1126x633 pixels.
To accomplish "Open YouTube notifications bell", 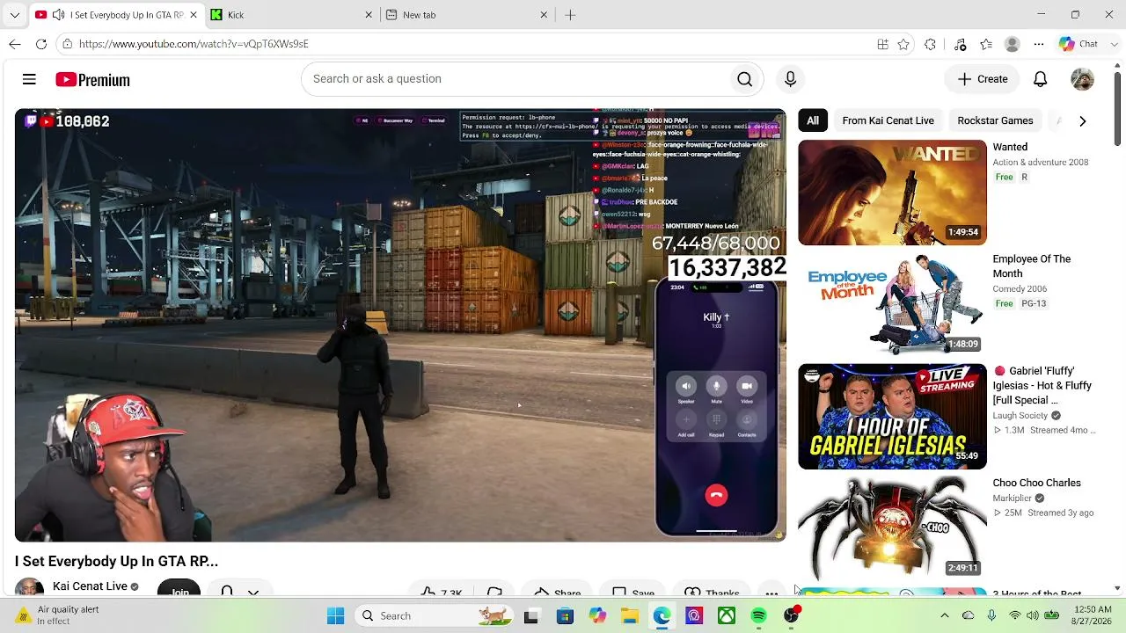I will pyautogui.click(x=1040, y=79).
